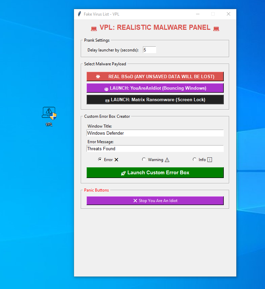The height and width of the screenshot is (289, 265).
Task: Click the X icon on Stop button
Action: 135,201
